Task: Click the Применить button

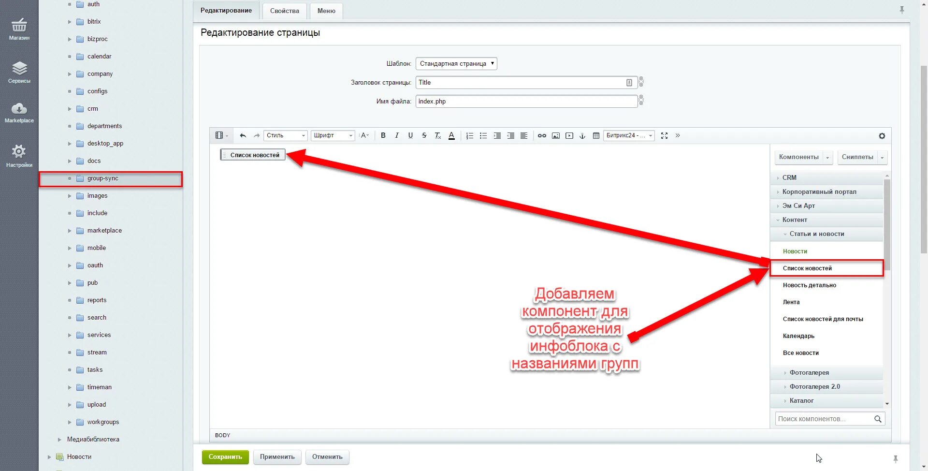Action: click(277, 457)
